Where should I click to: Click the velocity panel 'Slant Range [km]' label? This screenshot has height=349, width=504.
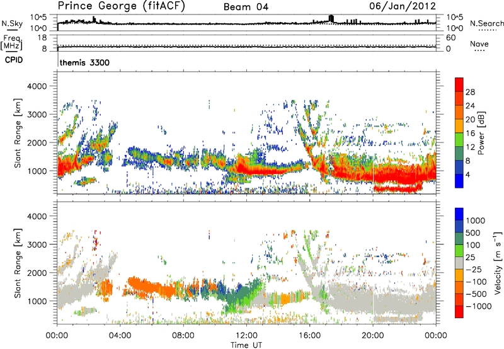point(18,263)
